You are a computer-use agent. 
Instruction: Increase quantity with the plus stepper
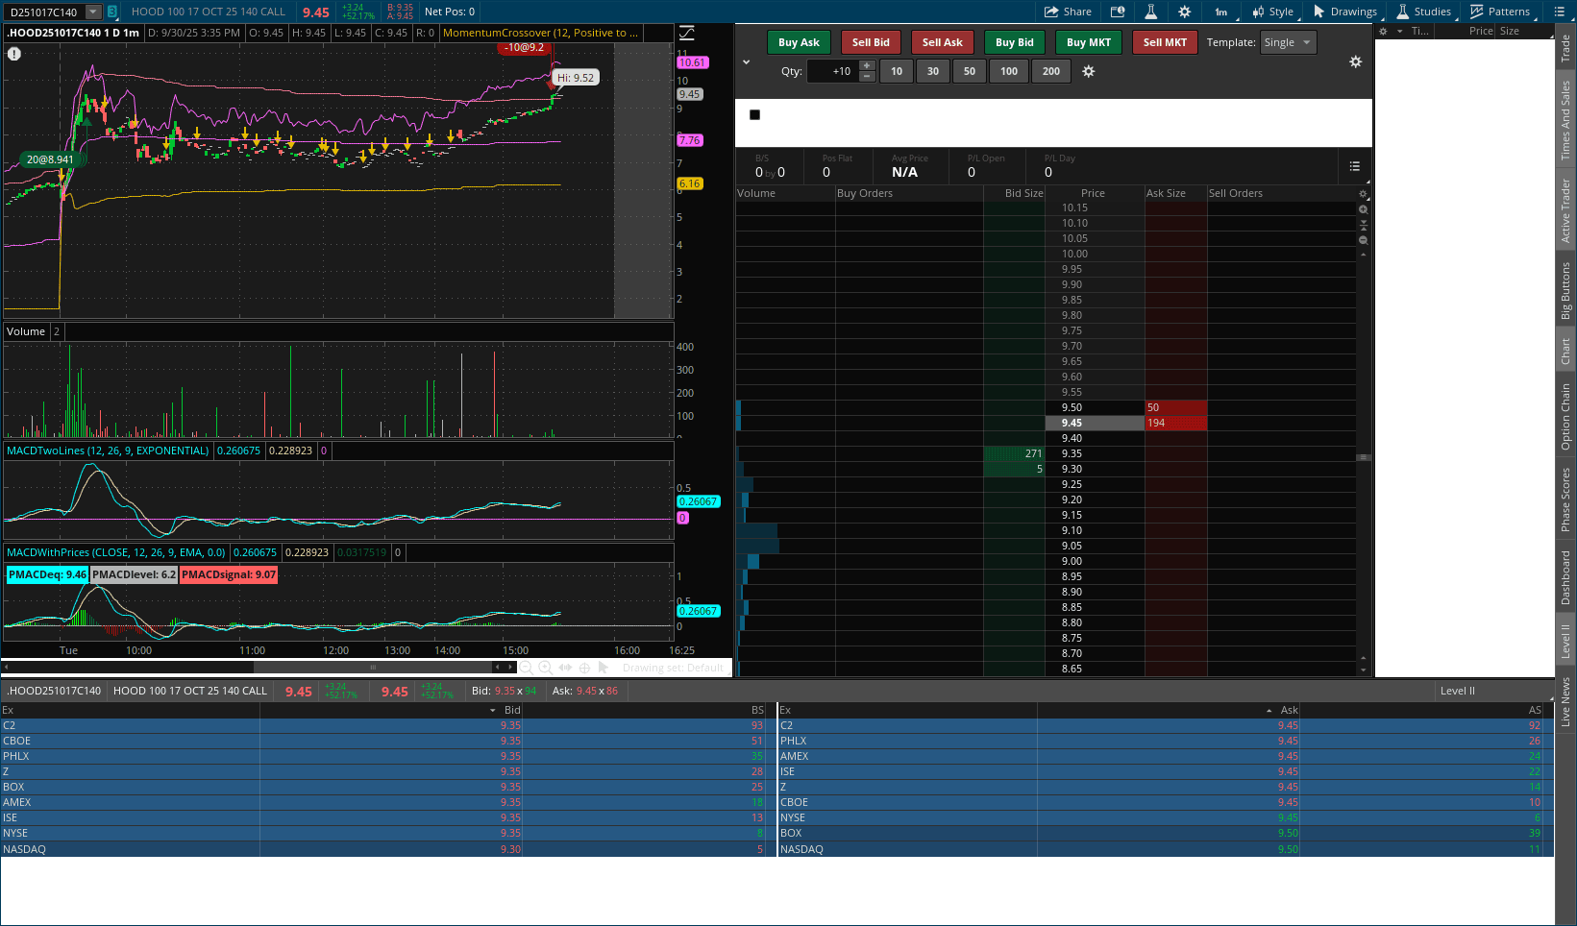[x=867, y=66]
